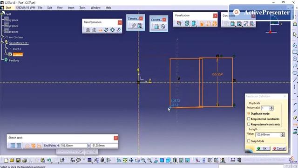Expand the Axis Systems tree node
The height and width of the screenshot is (168, 298).
click(2, 36)
